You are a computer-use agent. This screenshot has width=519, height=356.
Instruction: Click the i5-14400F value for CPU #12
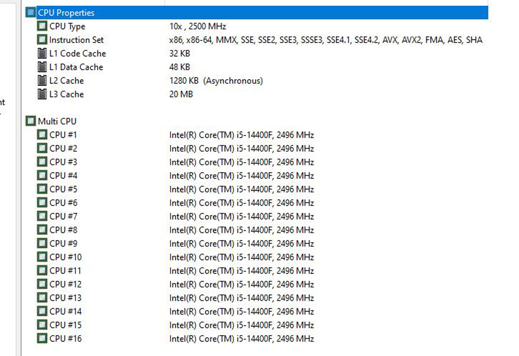(x=242, y=284)
